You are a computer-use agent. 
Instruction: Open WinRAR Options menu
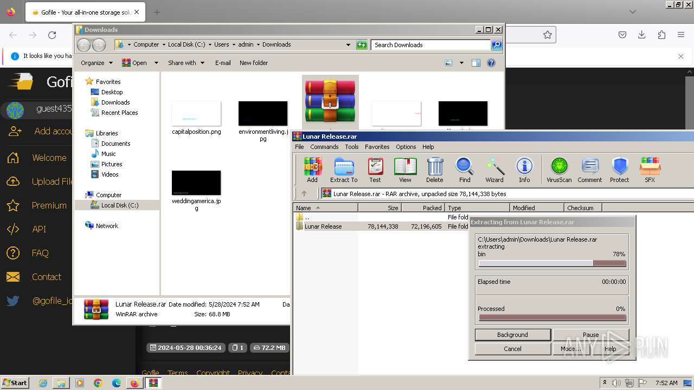point(406,147)
